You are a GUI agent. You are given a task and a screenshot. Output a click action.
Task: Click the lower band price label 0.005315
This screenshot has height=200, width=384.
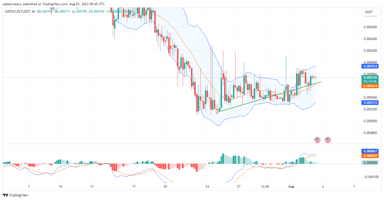[370, 103]
